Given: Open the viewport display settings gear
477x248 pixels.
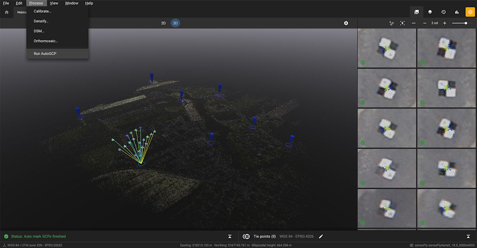Looking at the screenshot, I should pos(346,23).
